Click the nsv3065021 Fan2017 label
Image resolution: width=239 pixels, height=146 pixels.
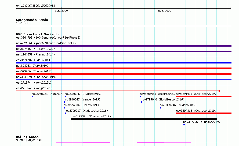(48, 94)
